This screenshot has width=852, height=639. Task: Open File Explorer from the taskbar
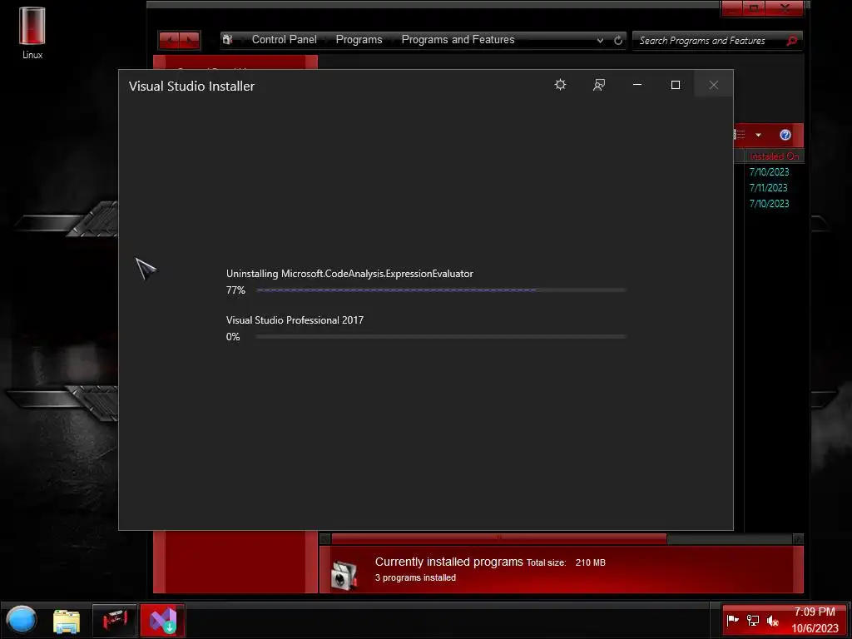click(67, 621)
